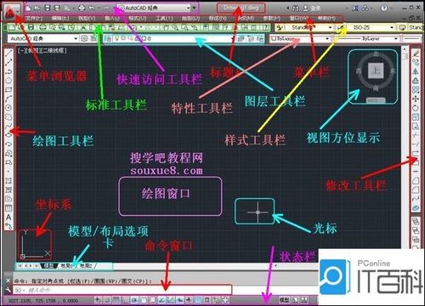Click the 登录 sign-in button
The height and width of the screenshot is (306, 425).
click(312, 8)
